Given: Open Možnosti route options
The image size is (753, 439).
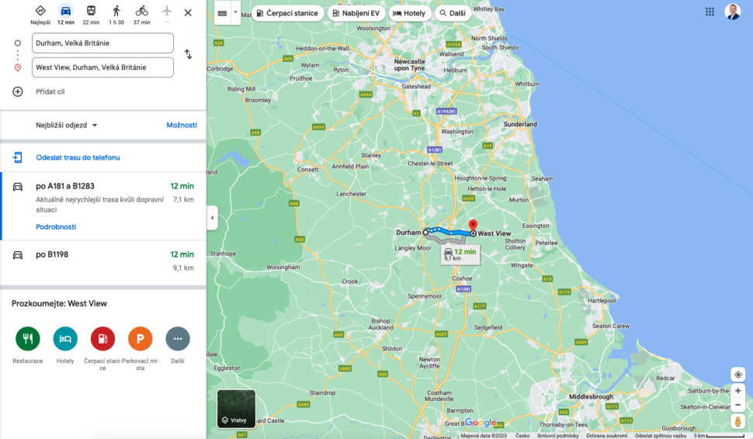Looking at the screenshot, I should pyautogui.click(x=182, y=125).
